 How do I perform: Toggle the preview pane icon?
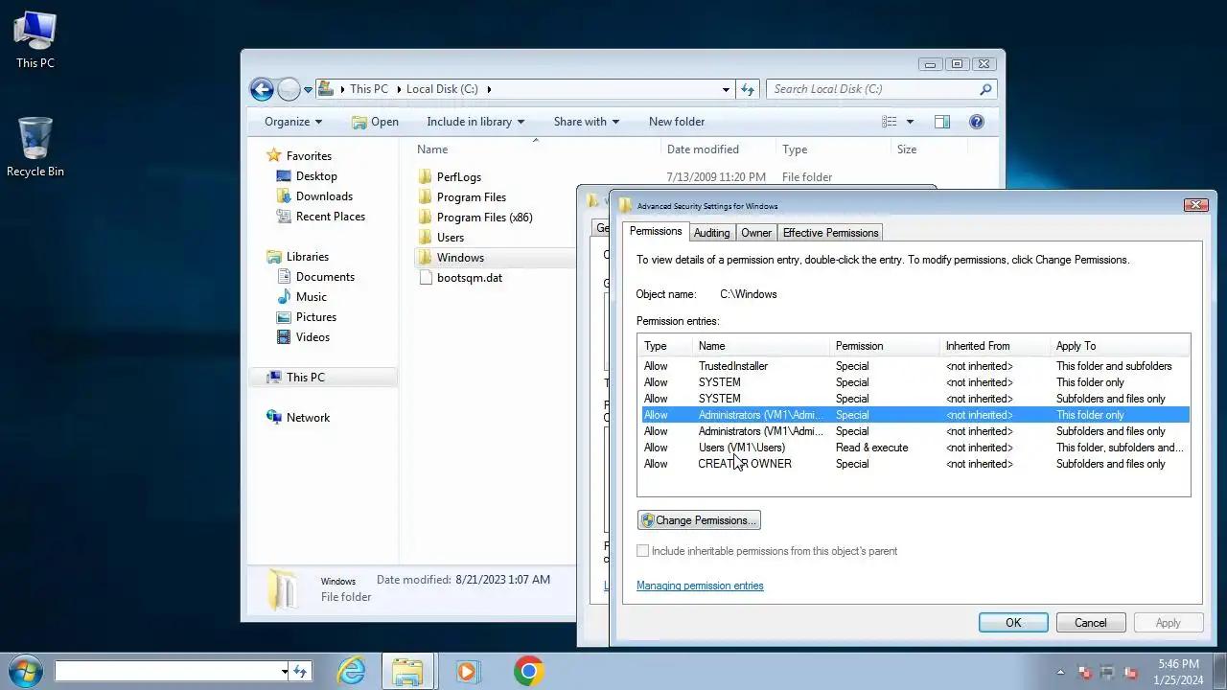[942, 122]
